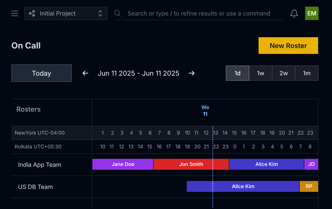Viewport: 332px width, 209px height.
Task: Switch to the 1m view
Action: coord(307,73)
